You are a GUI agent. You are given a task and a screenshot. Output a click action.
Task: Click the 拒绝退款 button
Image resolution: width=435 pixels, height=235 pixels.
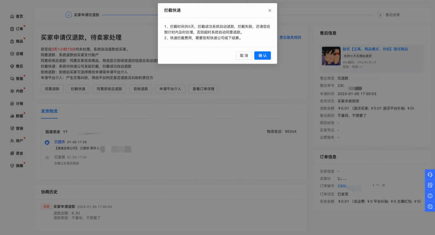[x=140, y=89]
